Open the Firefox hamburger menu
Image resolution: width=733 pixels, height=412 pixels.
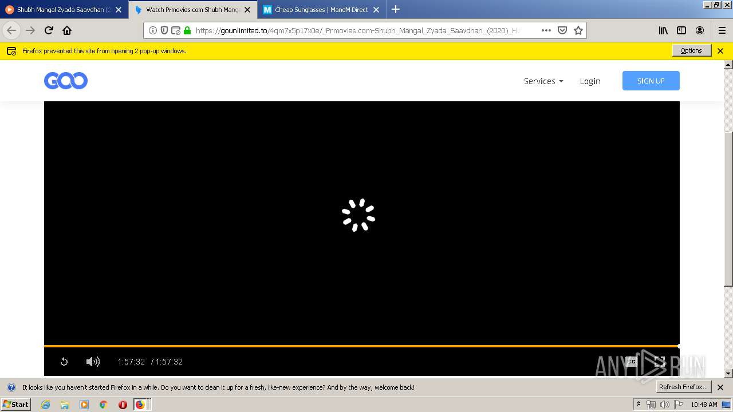722,30
